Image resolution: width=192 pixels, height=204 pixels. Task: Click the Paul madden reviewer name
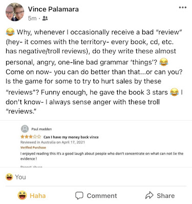(41, 129)
